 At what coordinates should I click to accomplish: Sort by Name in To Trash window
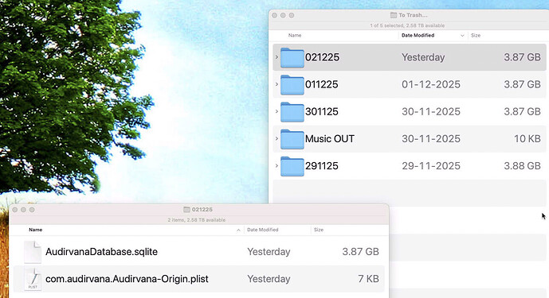(x=295, y=35)
